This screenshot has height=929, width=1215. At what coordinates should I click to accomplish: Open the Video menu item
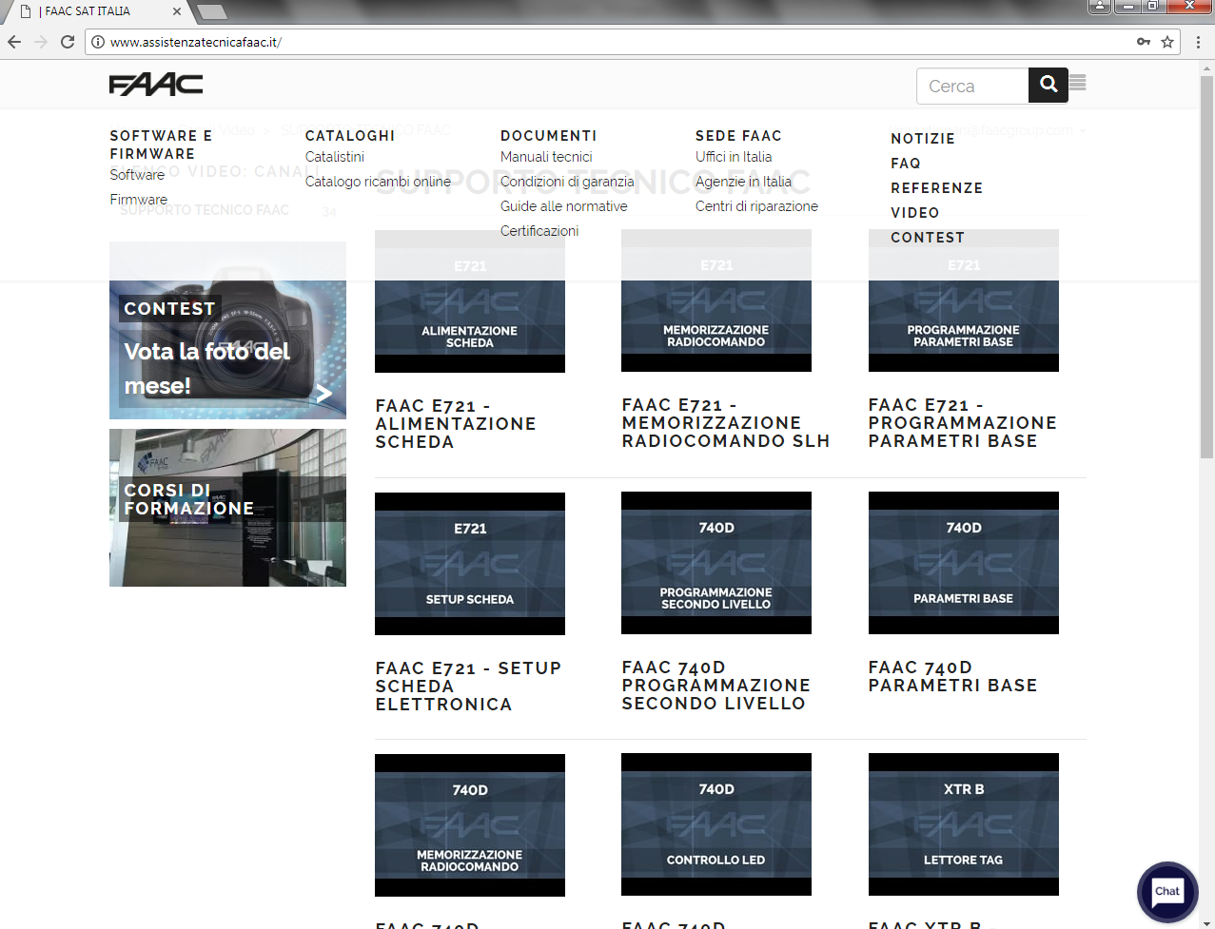[x=914, y=213]
